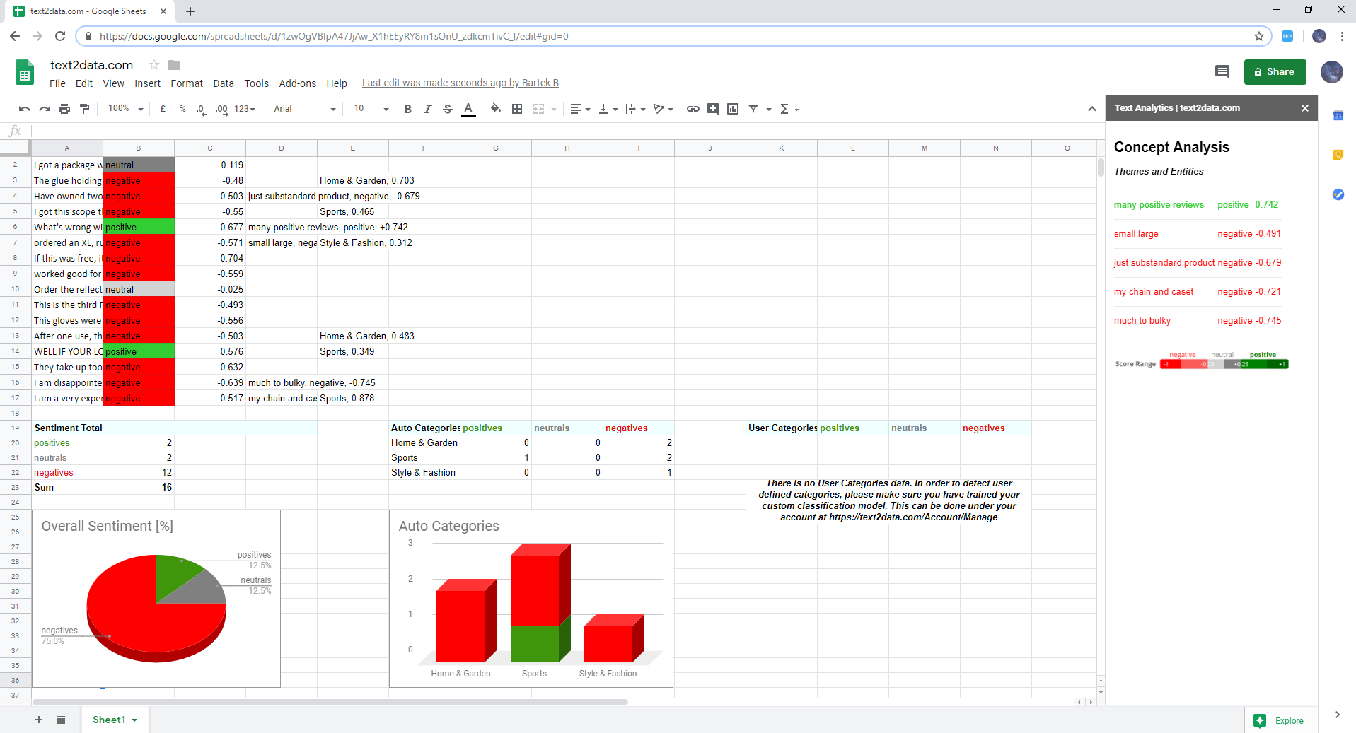Select the Paint format tool
This screenshot has height=733, width=1356.
(x=84, y=109)
